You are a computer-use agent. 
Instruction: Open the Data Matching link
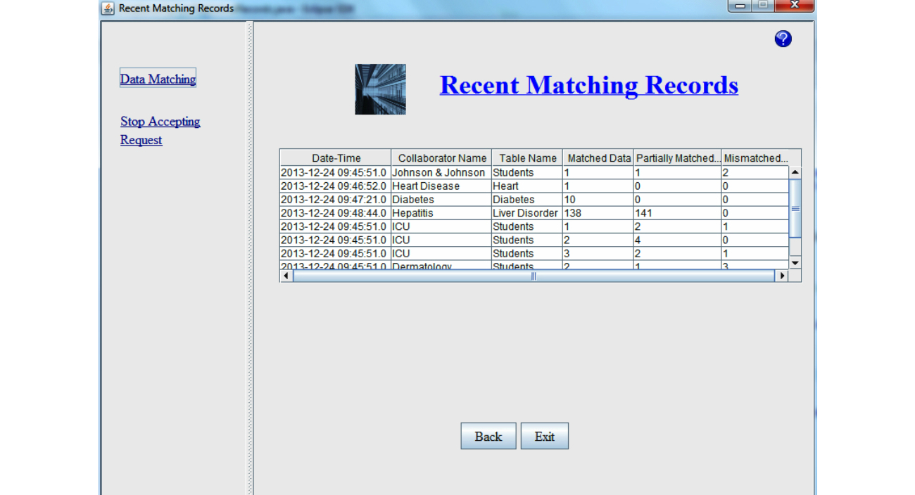[158, 79]
